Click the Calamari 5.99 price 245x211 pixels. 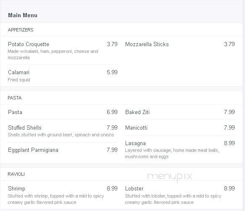[112, 72]
